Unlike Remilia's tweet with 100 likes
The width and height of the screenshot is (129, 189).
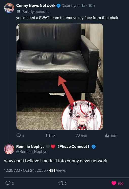pos(114,183)
